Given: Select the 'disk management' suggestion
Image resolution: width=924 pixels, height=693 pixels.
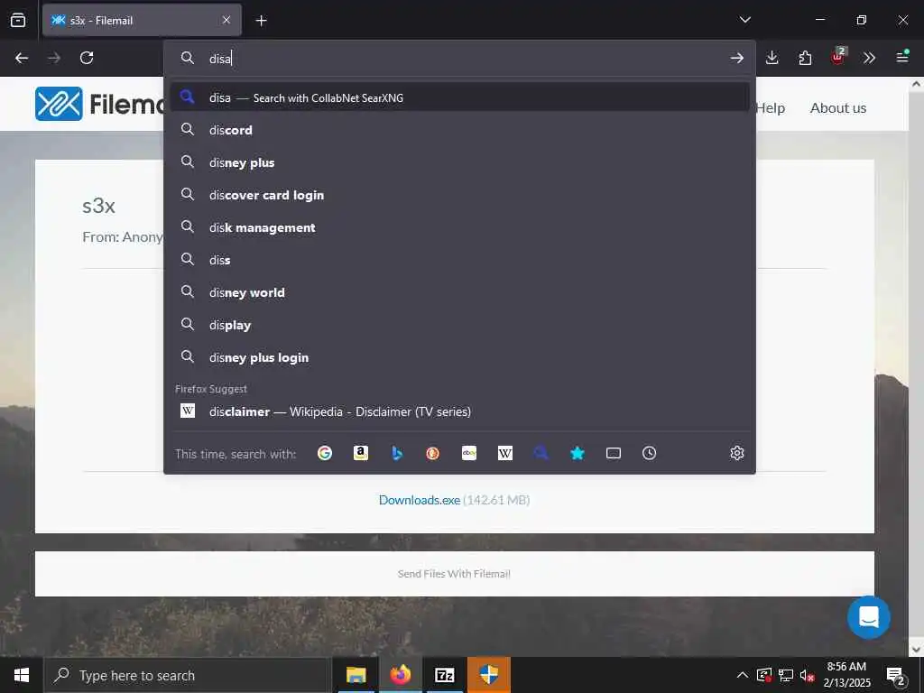Looking at the screenshot, I should click(x=459, y=227).
